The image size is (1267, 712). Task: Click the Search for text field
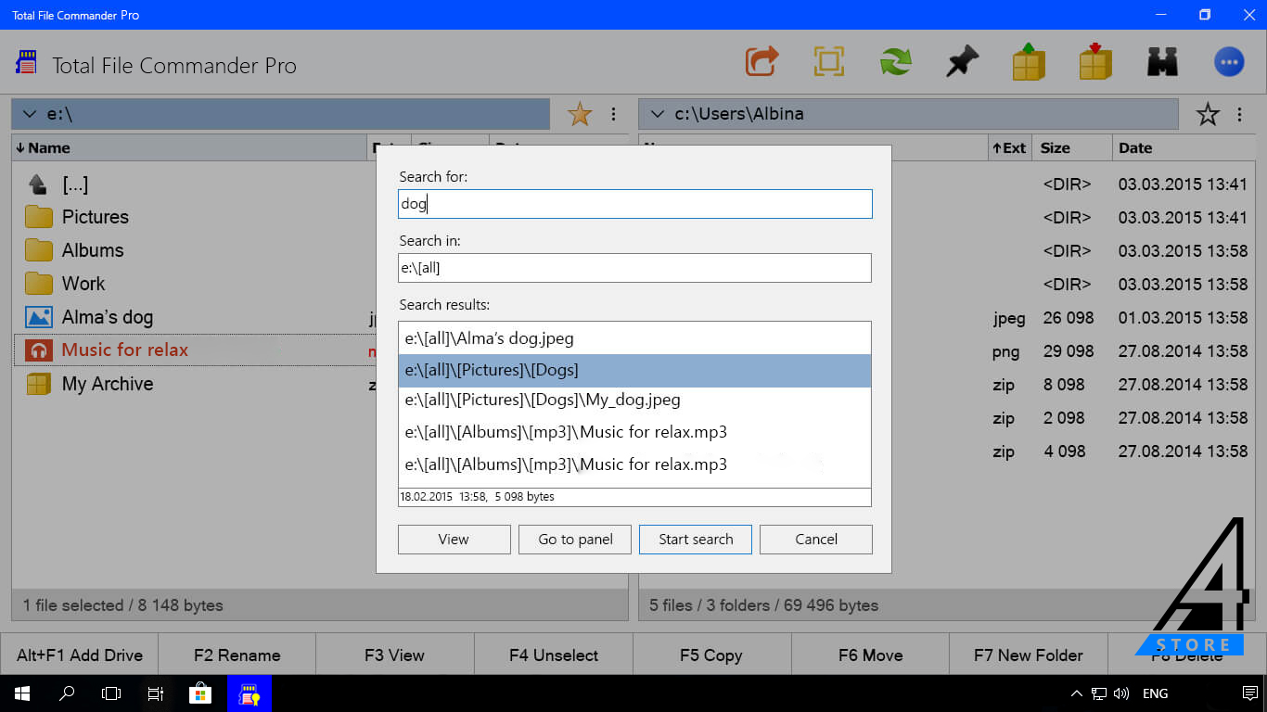635,204
